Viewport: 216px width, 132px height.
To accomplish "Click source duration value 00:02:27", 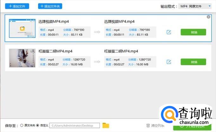I will (x=53, y=64).
